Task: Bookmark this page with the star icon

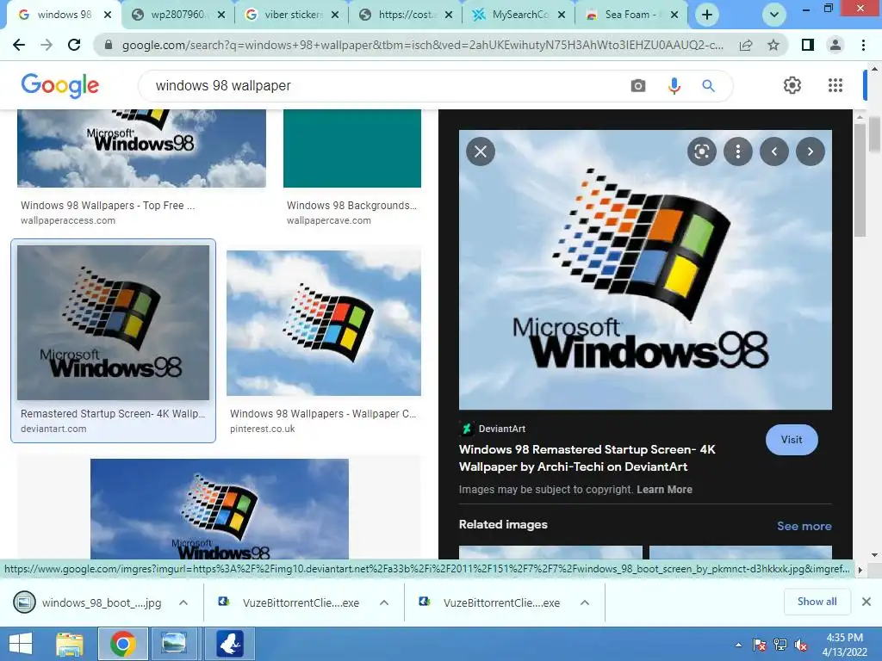Action: pyautogui.click(x=773, y=45)
